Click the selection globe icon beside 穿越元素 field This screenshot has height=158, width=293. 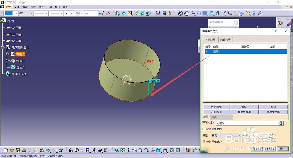[x=281, y=123]
